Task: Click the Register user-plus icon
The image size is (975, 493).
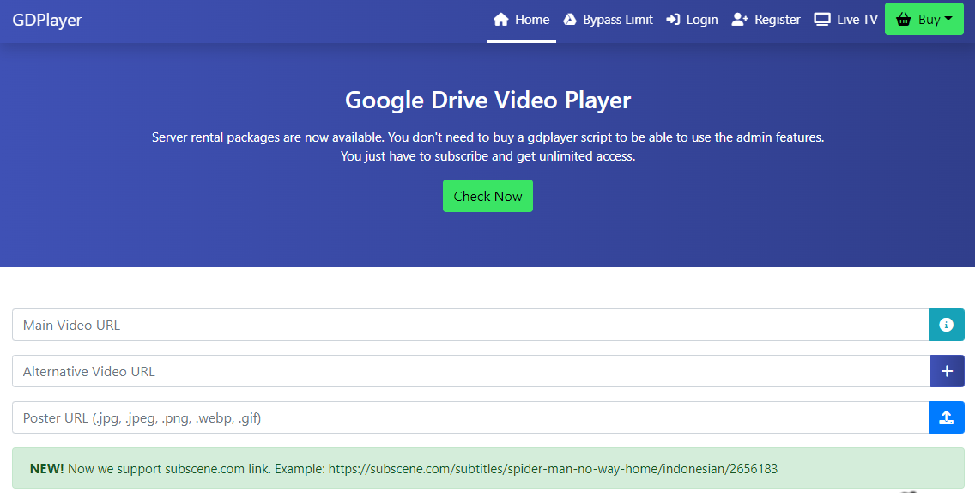Action: pyautogui.click(x=740, y=20)
